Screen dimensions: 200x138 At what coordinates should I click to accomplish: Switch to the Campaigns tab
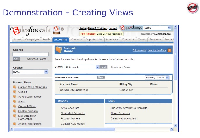32,39
